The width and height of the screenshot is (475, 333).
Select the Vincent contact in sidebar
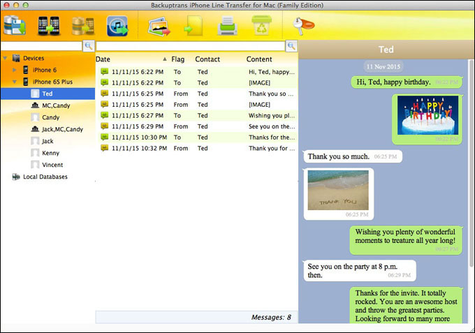point(48,165)
